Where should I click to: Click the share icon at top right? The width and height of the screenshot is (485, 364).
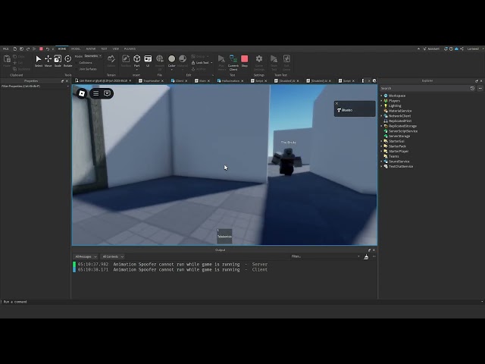coord(462,49)
